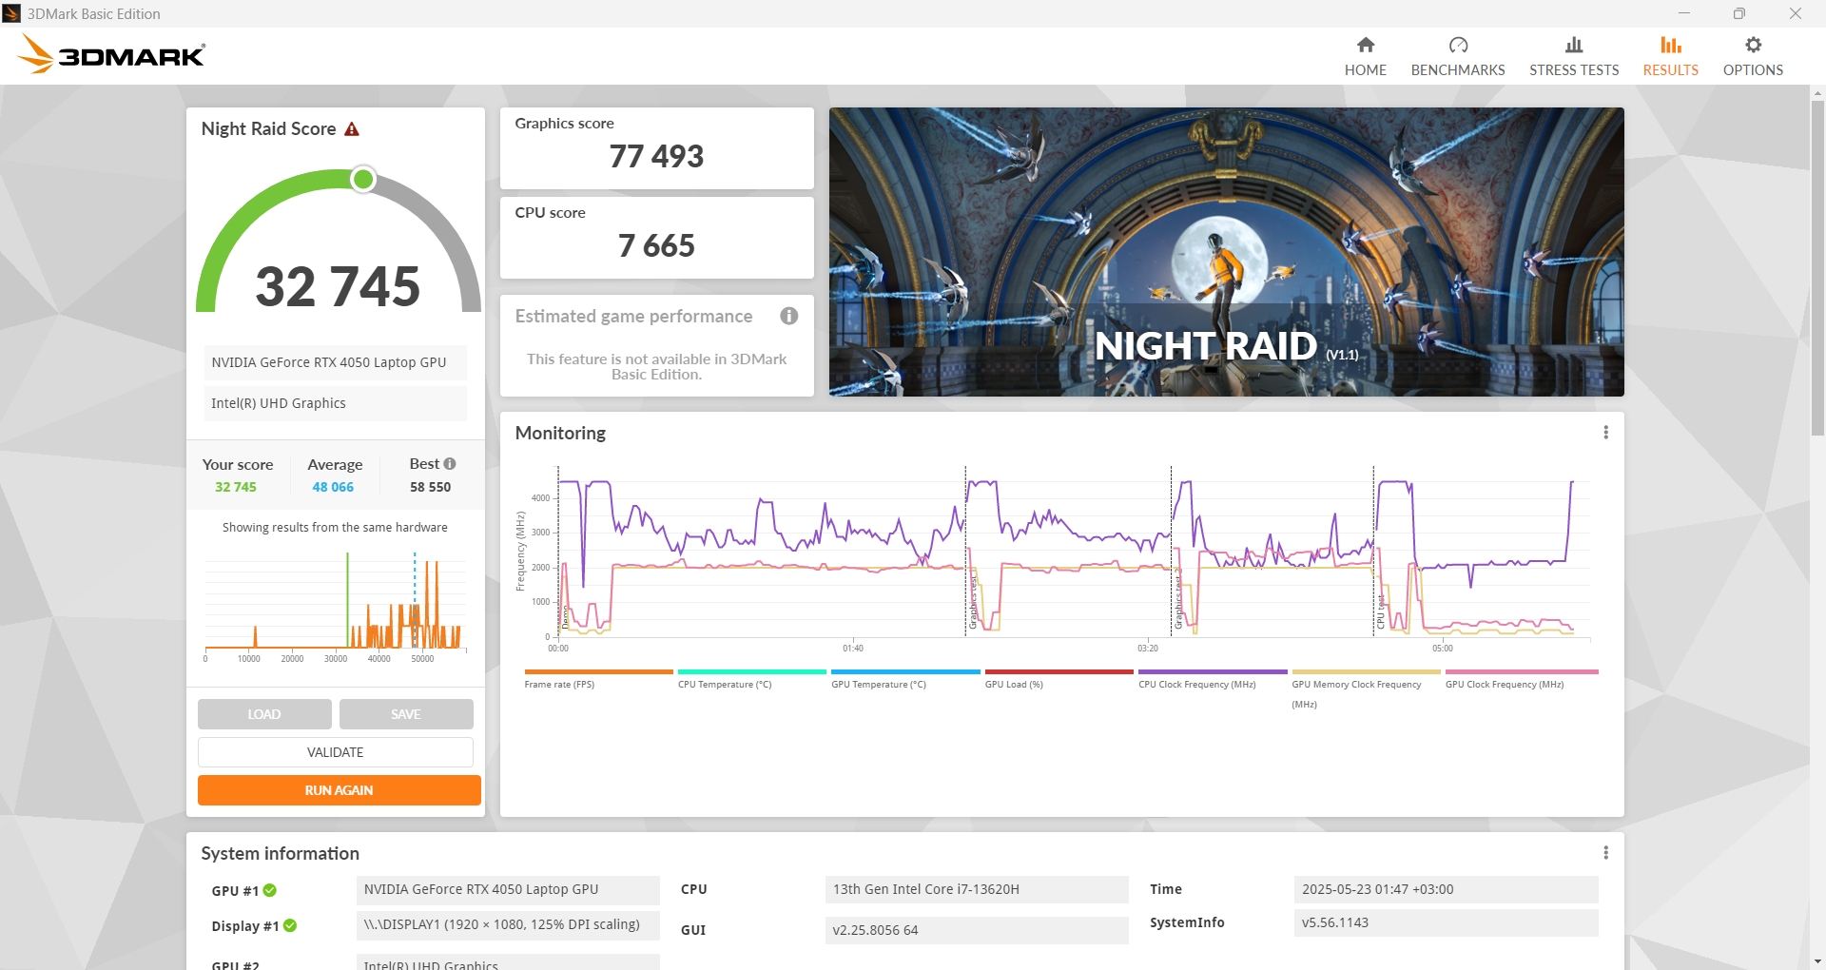Image resolution: width=1826 pixels, height=970 pixels.
Task: Go to Stress Tests tab
Action: coord(1574,56)
